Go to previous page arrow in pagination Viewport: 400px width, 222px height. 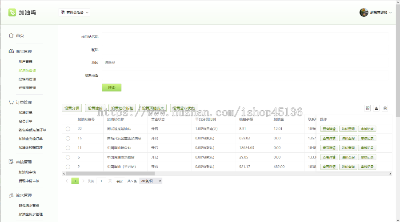67,181
